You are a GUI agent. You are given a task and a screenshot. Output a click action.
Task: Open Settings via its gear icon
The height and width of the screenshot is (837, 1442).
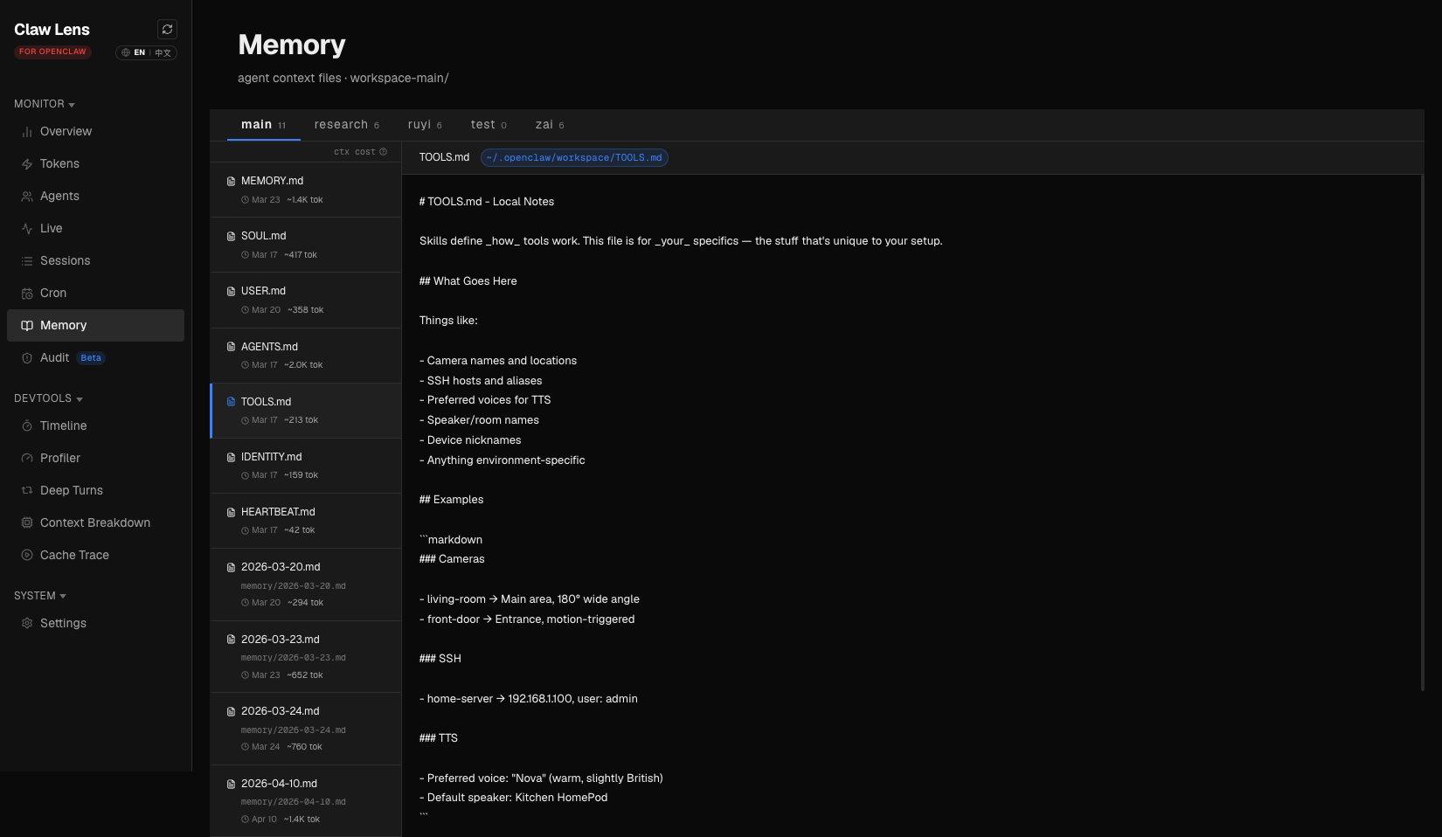[x=27, y=624]
